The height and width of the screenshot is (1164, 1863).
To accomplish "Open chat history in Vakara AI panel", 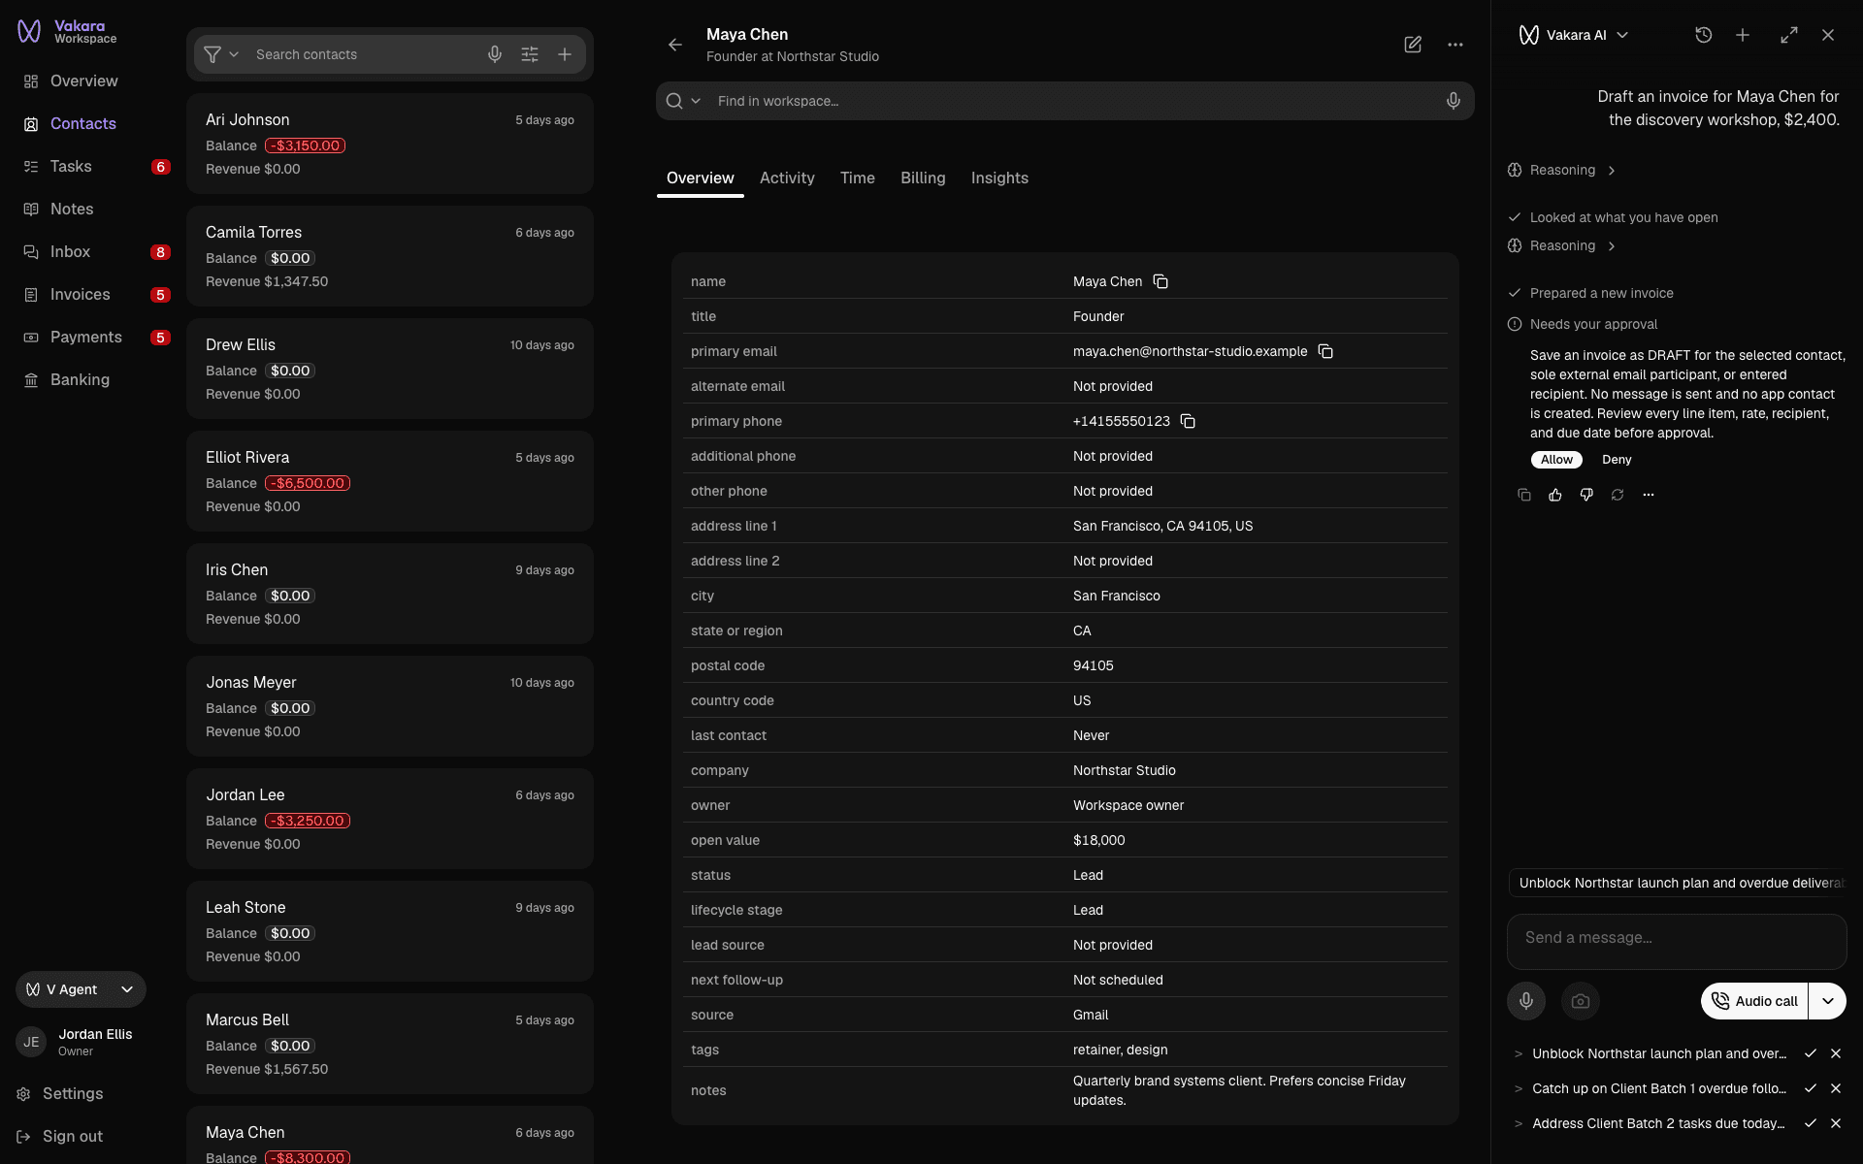I will tap(1703, 35).
